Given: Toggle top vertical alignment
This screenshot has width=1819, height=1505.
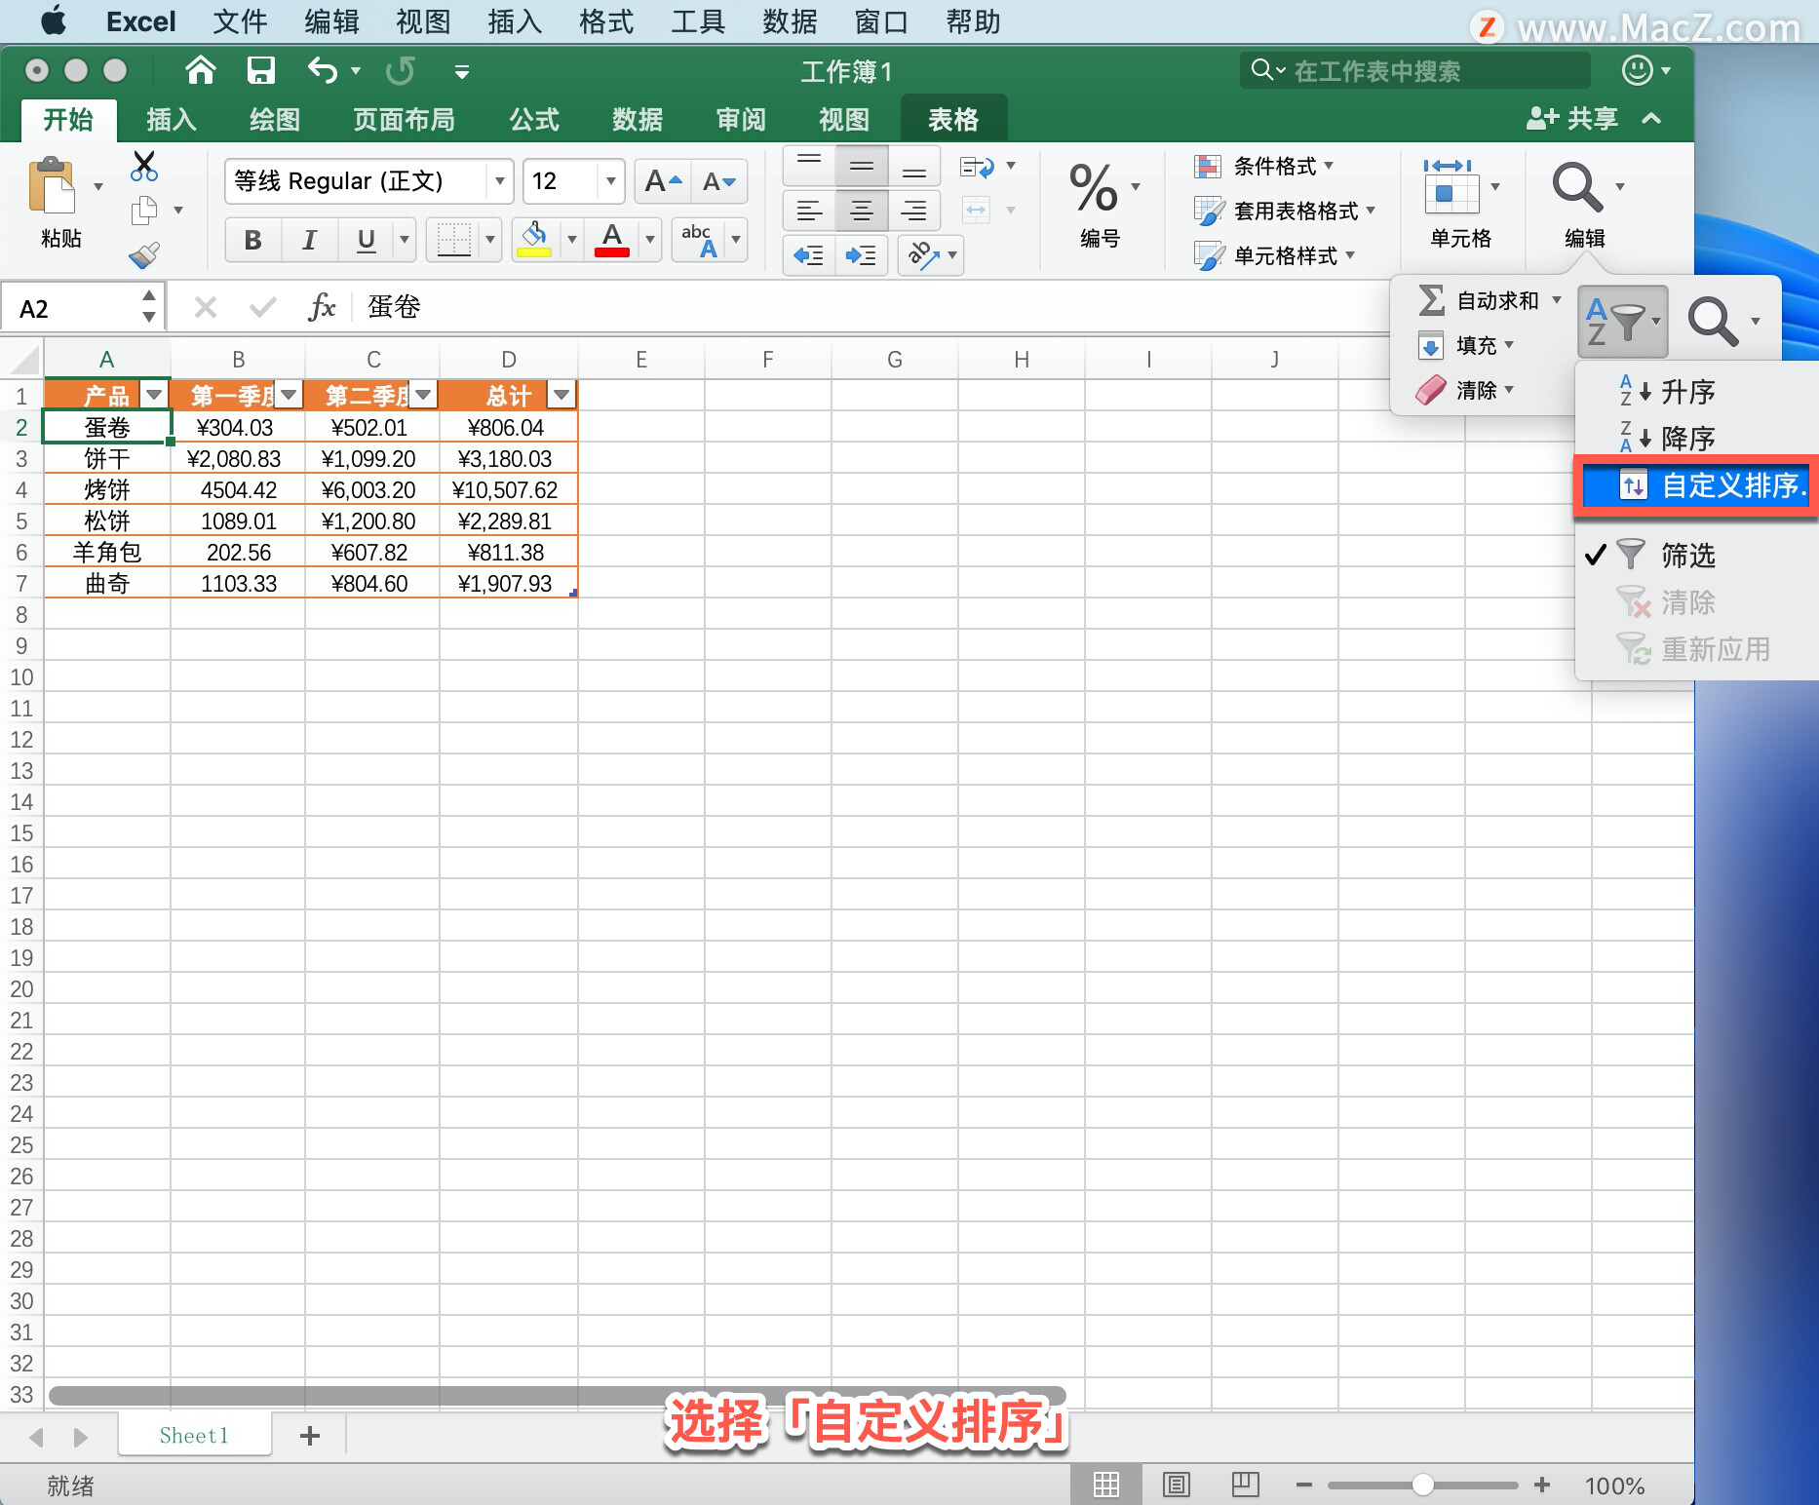Looking at the screenshot, I should click(x=809, y=167).
